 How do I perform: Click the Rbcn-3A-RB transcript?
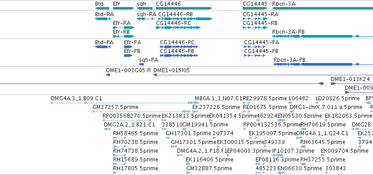point(322,36)
